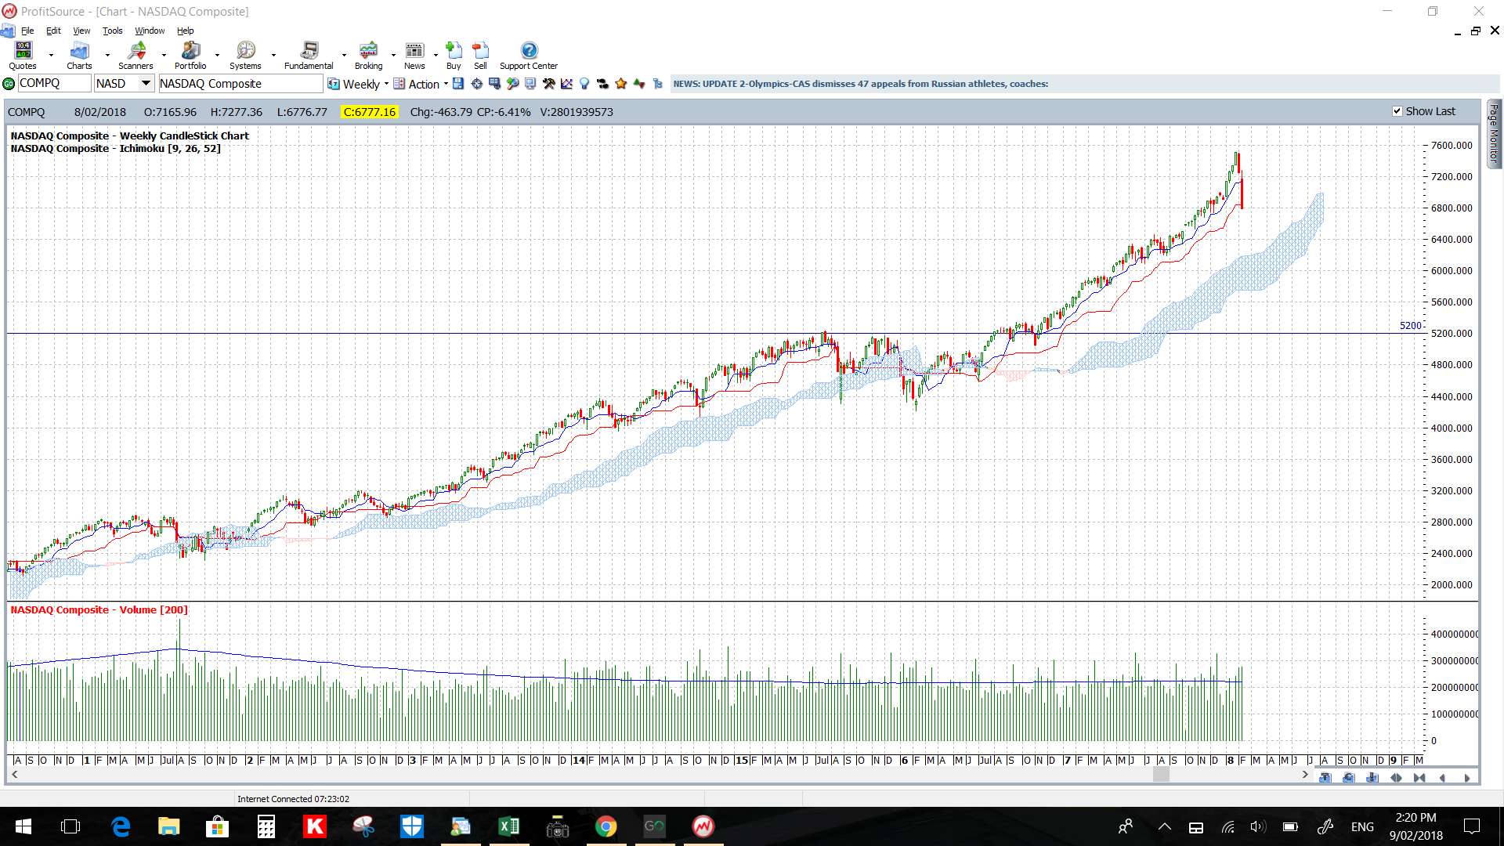Click the Sell order icon
1504x846 pixels.
coord(480,56)
